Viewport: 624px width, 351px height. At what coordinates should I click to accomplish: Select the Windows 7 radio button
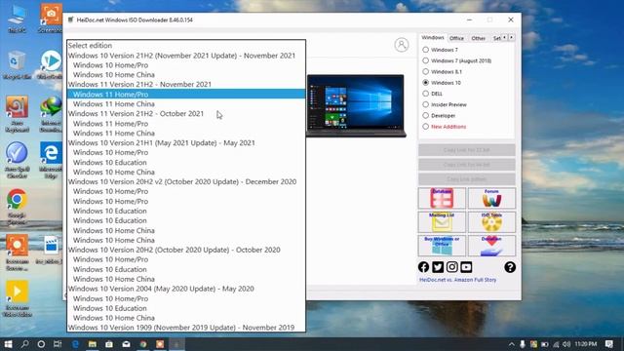click(x=426, y=50)
